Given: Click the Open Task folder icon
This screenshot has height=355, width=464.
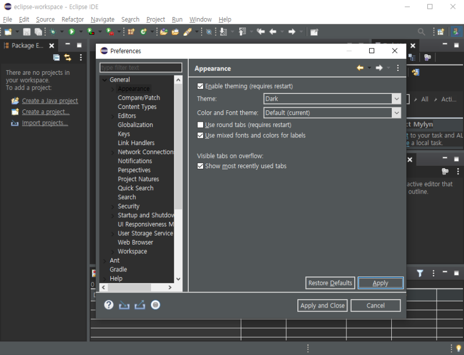Looking at the screenshot, I should coord(175,31).
